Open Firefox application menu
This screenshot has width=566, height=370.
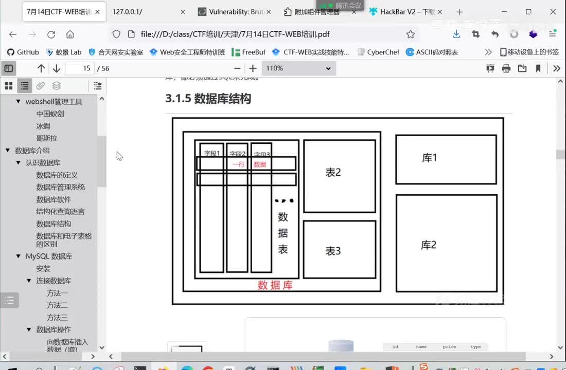tap(552, 34)
